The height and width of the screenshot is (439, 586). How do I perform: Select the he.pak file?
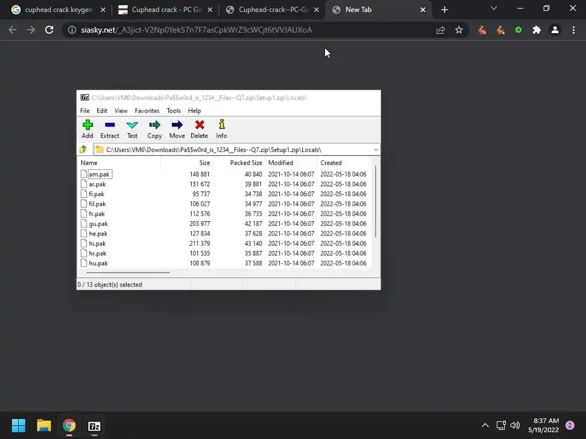point(98,233)
